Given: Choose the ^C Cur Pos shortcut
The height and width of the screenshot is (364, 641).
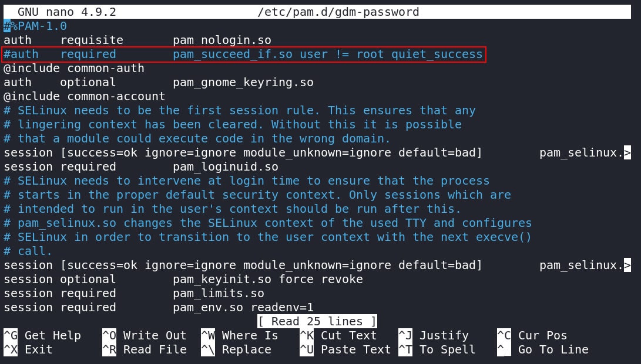Looking at the screenshot, I should [532, 335].
